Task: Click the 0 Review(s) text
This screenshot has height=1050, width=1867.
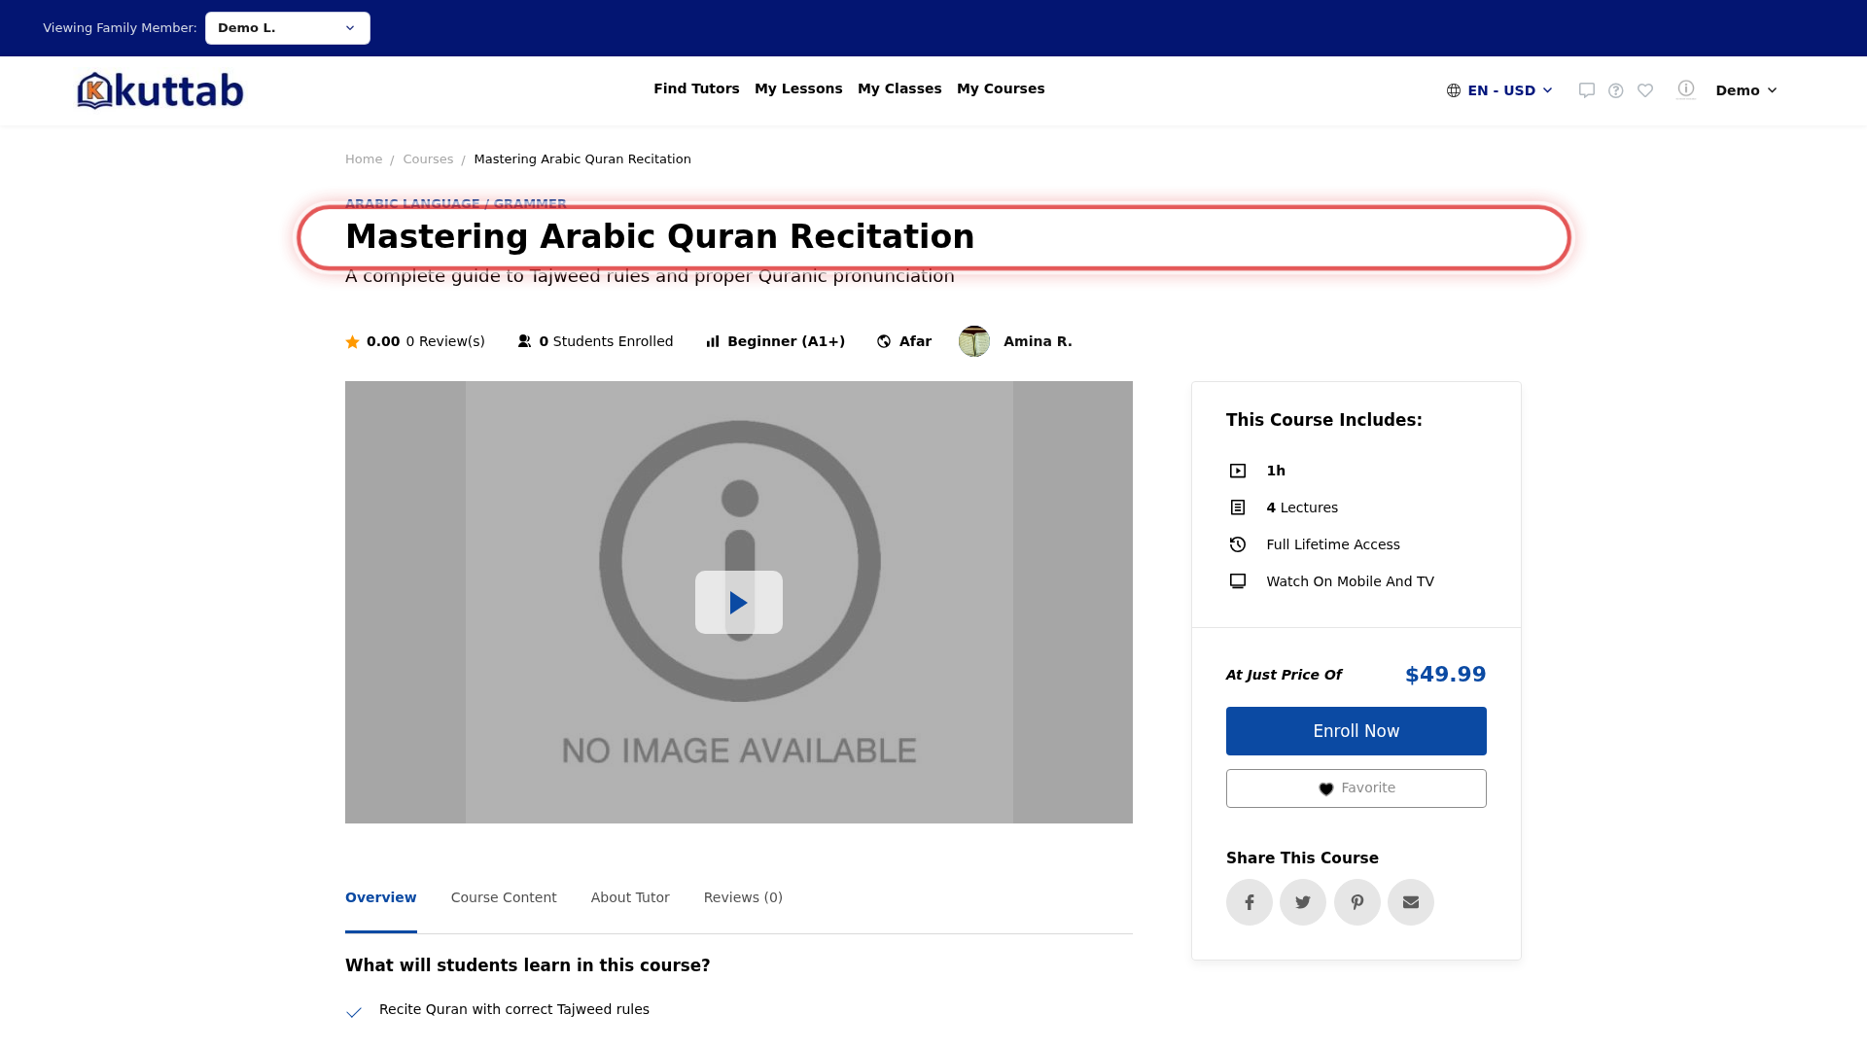Action: pos(445,341)
